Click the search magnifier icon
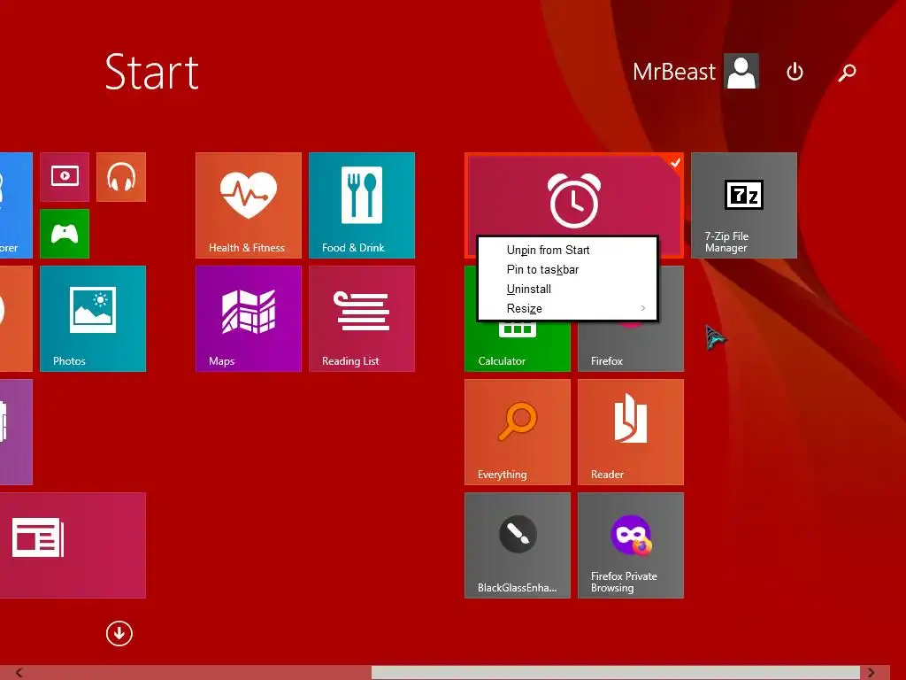906x680 pixels. pos(847,73)
